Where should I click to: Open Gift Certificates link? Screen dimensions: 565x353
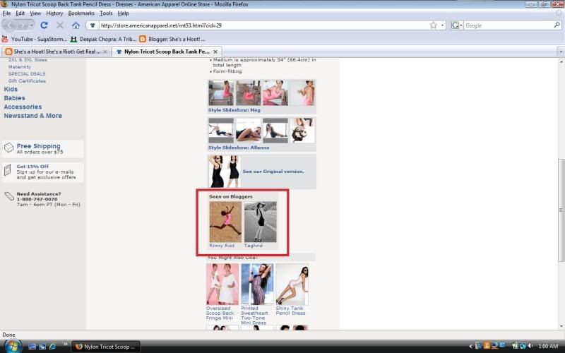27,81
